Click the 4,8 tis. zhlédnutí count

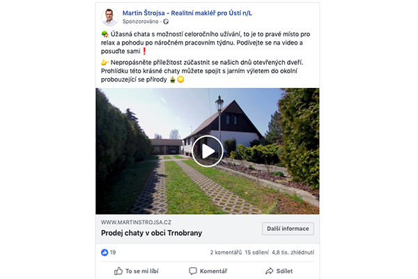point(293,252)
